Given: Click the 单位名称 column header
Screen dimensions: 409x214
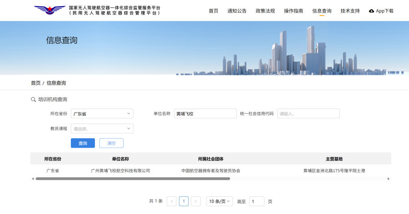Looking at the screenshot, I should coord(120,159).
